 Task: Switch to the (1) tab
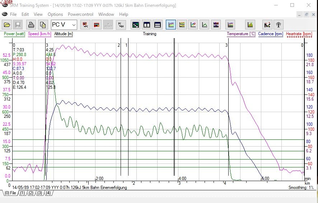(x=22, y=193)
